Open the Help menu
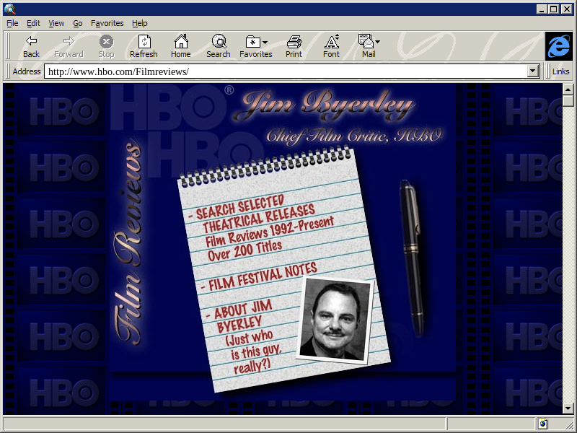The image size is (577, 433). coord(139,23)
